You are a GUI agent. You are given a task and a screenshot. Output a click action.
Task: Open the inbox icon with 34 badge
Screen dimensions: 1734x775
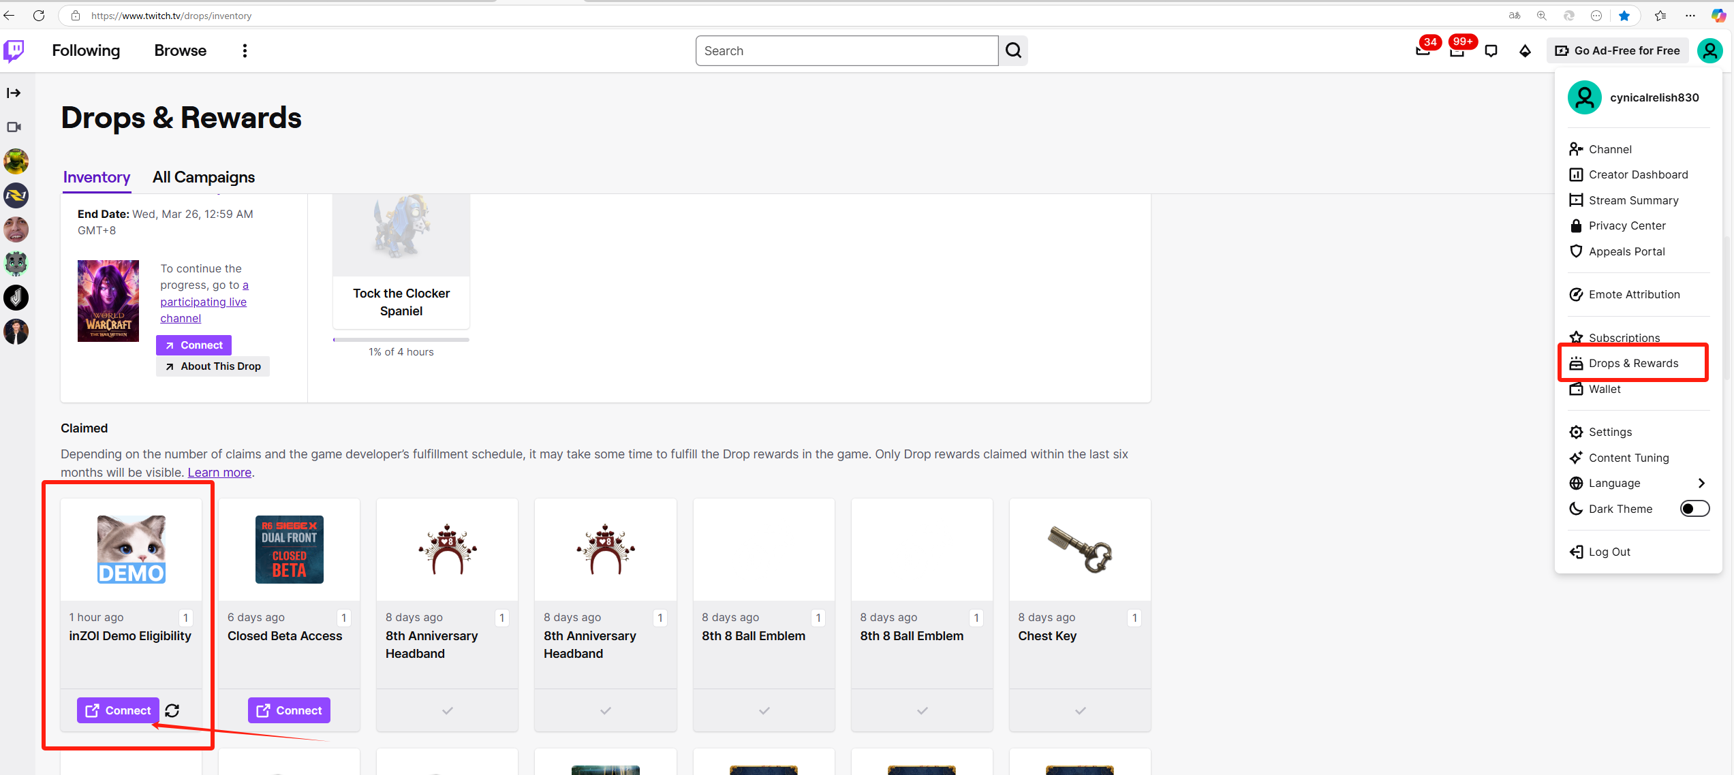(1423, 50)
